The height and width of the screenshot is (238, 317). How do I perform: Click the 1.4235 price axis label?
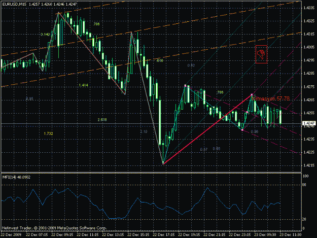pos(309,139)
